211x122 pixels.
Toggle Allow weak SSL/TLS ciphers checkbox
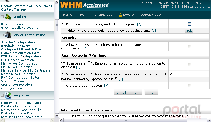tap(190, 46)
